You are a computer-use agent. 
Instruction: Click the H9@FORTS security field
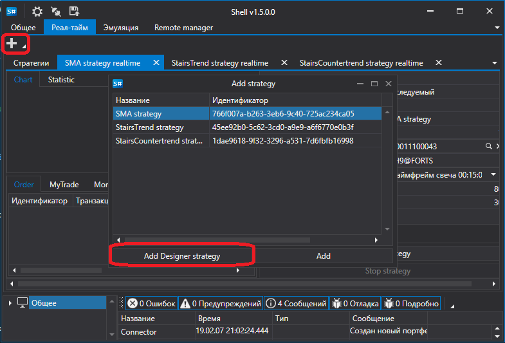click(x=448, y=161)
